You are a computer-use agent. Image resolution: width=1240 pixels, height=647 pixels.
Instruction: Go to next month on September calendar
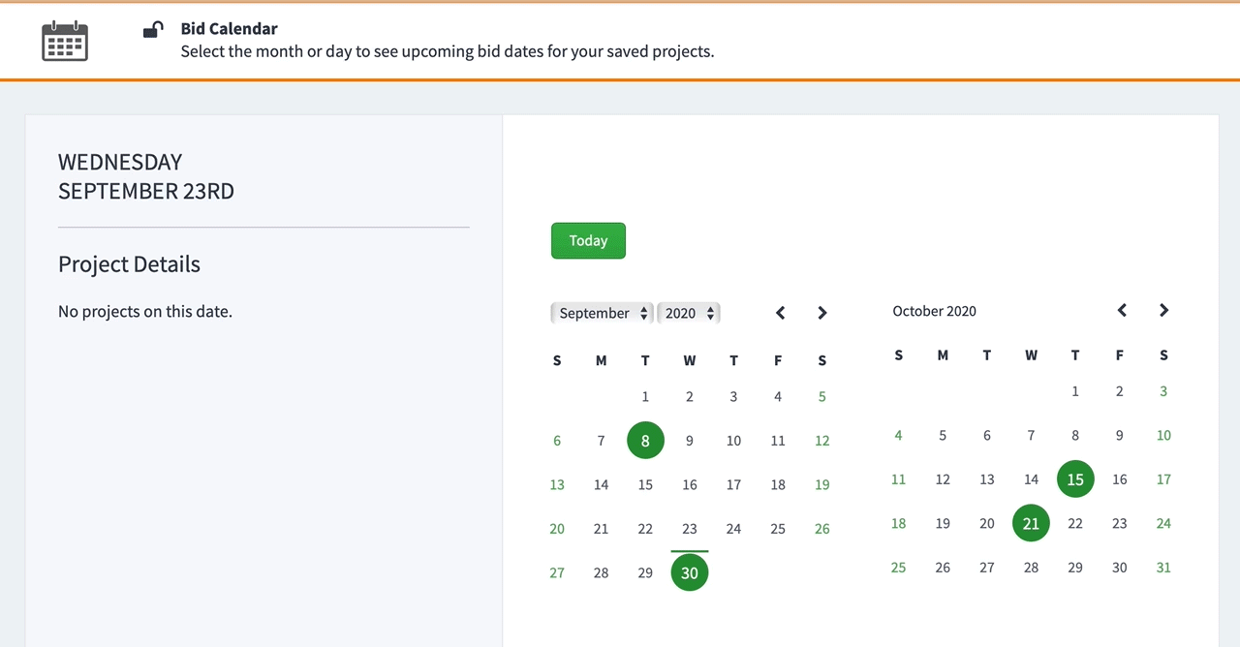pos(822,313)
